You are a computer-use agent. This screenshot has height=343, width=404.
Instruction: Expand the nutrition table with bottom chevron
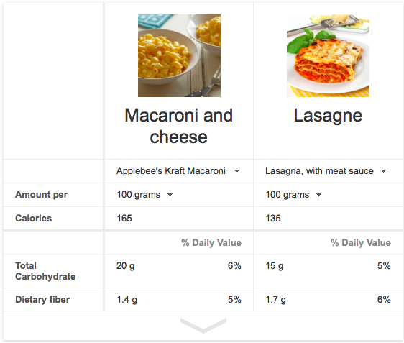pos(203,326)
